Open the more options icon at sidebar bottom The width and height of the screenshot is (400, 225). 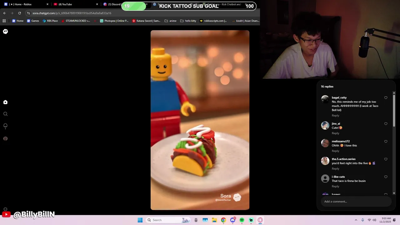5,209
